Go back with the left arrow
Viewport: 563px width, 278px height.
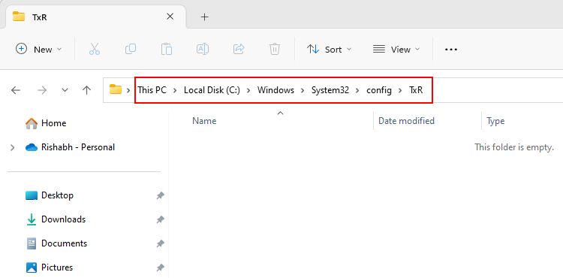tap(16, 90)
